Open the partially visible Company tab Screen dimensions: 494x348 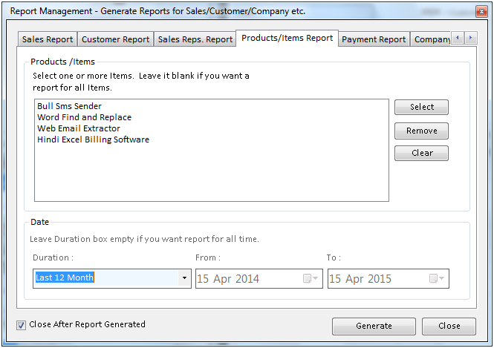(431, 39)
